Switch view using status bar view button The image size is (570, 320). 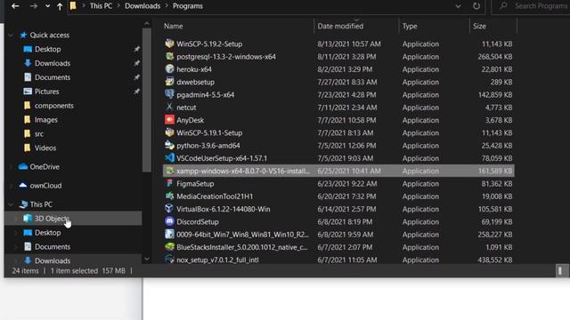pos(560,271)
